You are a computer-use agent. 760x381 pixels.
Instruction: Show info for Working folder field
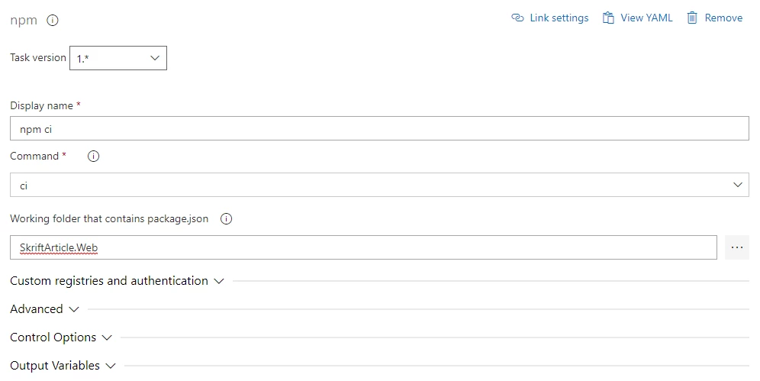point(226,218)
